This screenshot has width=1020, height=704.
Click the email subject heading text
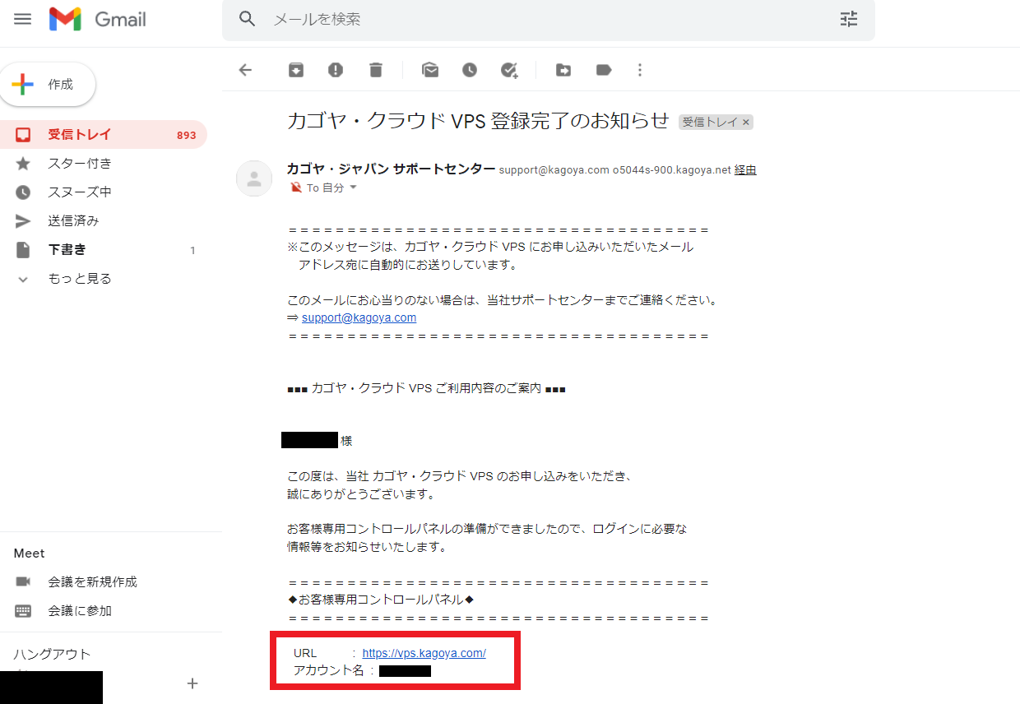pyautogui.click(x=478, y=121)
